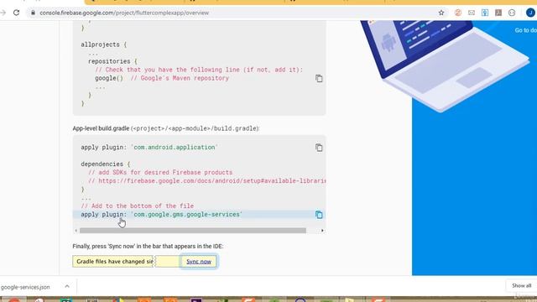Viewport: 537px width, 302px height.
Task: Copy the google-services apply plugin line
Action: (319, 215)
